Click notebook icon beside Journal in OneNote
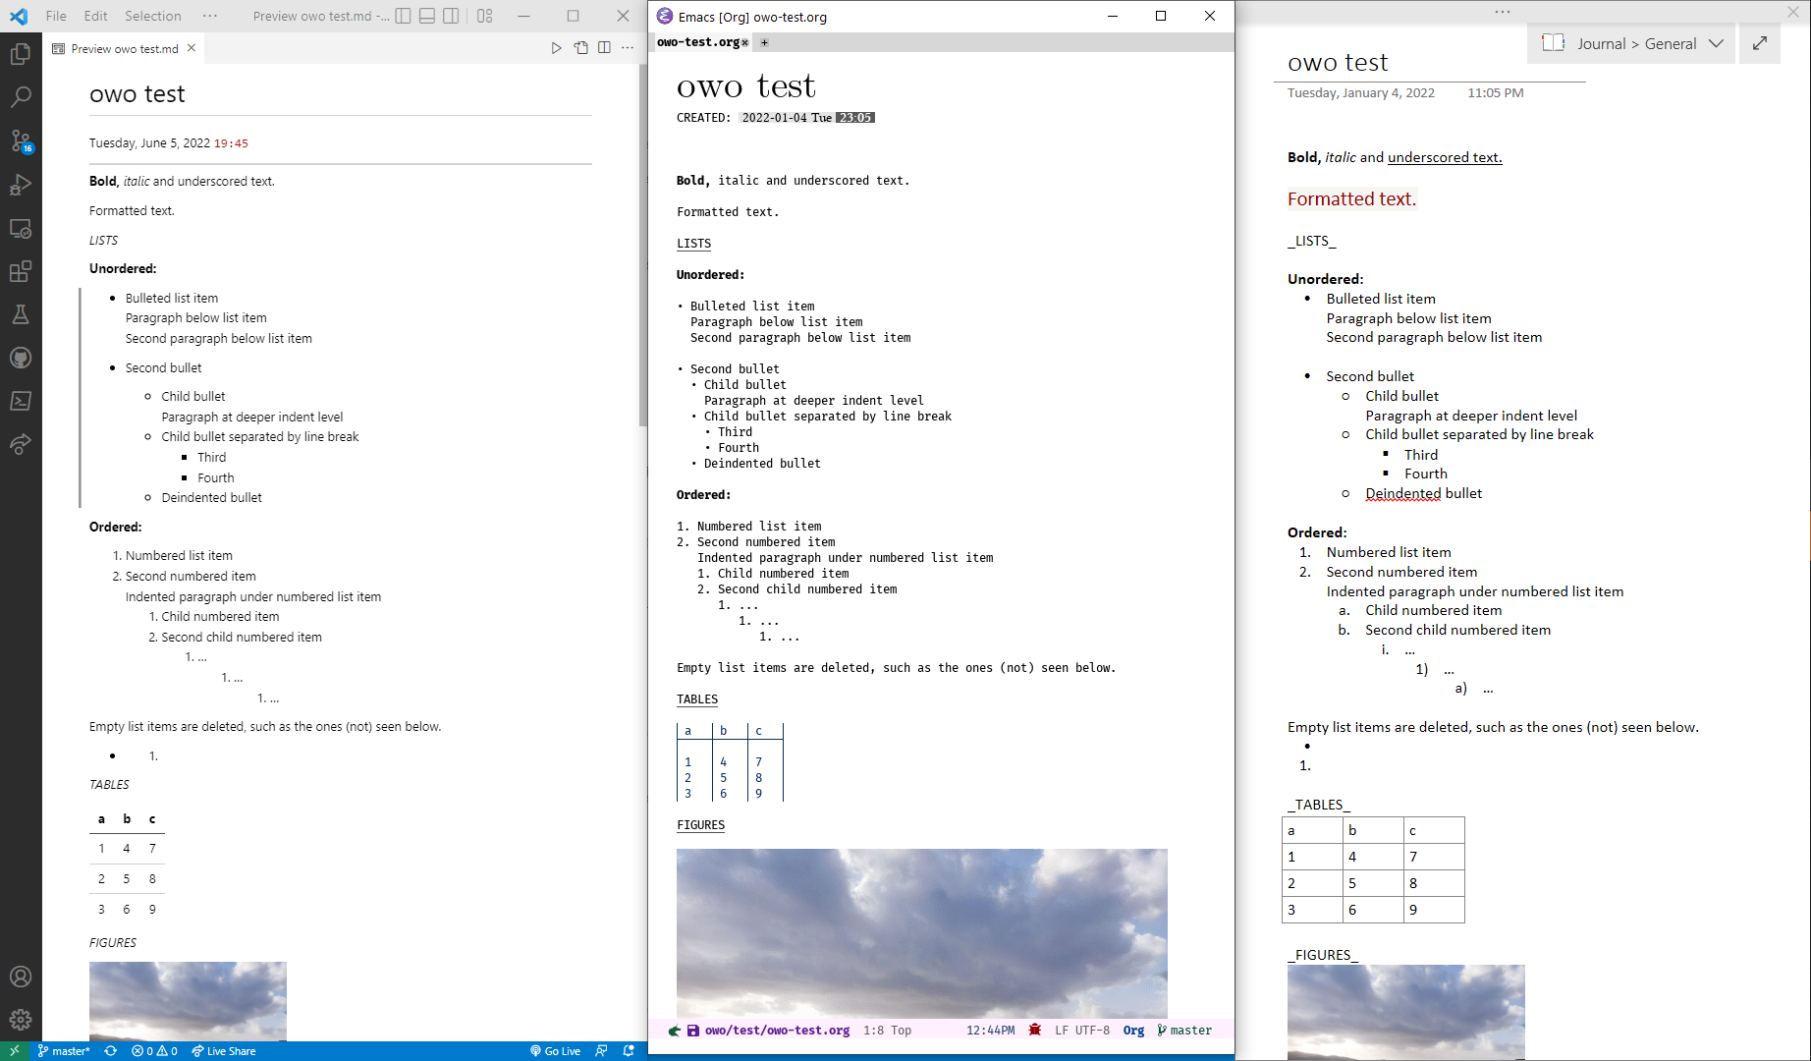 pyautogui.click(x=1553, y=43)
